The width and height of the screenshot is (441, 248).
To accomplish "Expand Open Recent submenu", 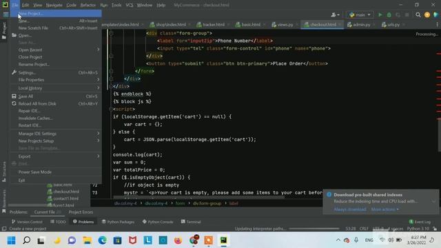I will click(57, 50).
